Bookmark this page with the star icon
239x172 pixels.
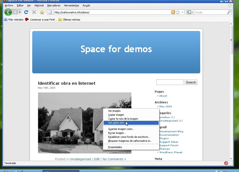[178, 12]
